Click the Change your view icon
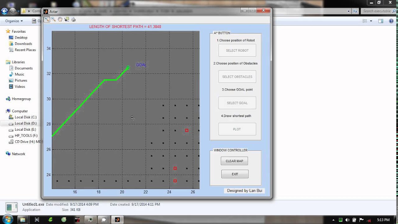 point(365,21)
